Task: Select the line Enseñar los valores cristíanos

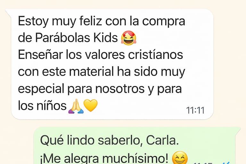Action: 101,55
